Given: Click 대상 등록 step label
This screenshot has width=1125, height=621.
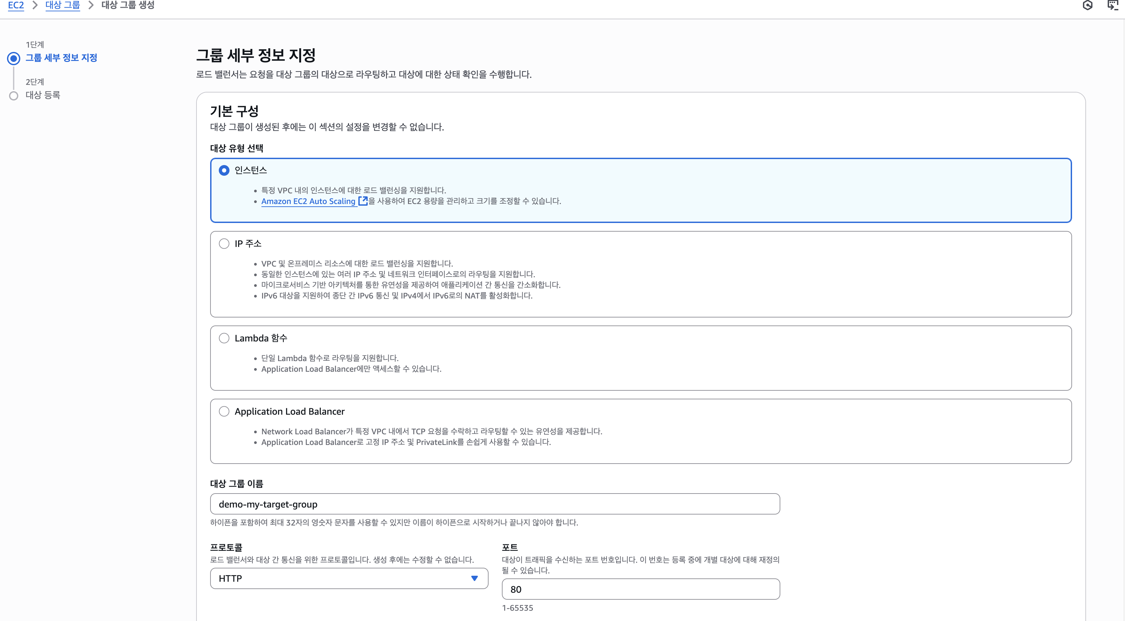Looking at the screenshot, I should point(43,95).
